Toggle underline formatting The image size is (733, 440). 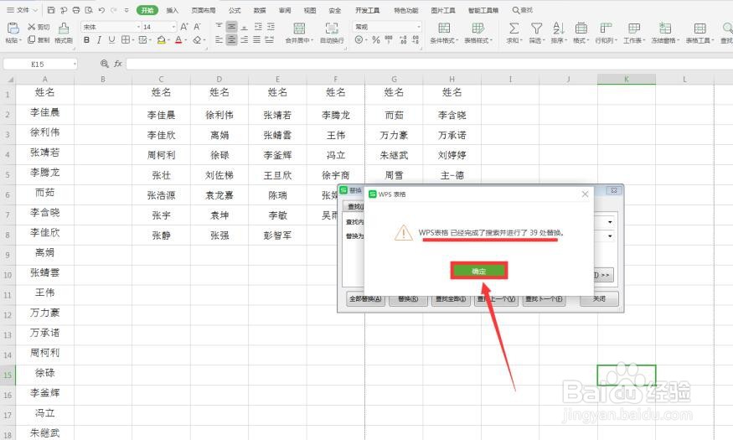point(111,40)
